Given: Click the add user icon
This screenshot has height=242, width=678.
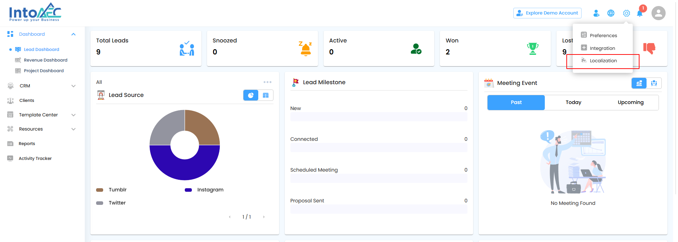Looking at the screenshot, I should click(596, 13).
